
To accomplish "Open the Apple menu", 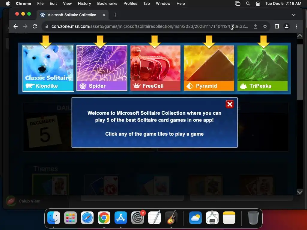I will (8, 3).
